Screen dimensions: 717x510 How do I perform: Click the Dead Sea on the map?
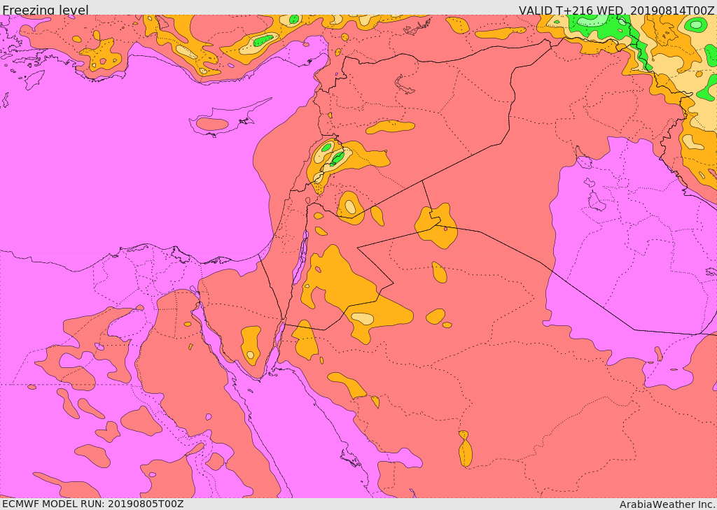(x=300, y=258)
